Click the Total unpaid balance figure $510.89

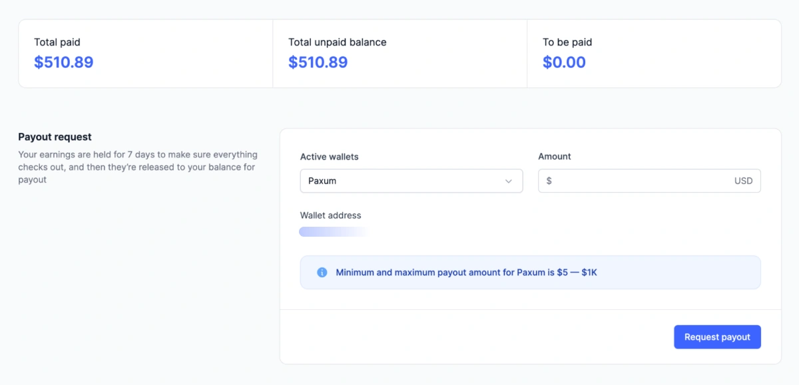click(318, 62)
